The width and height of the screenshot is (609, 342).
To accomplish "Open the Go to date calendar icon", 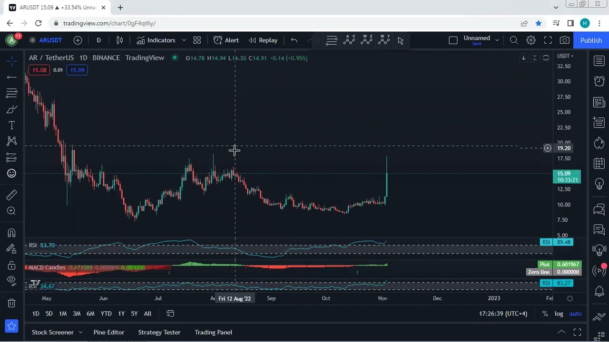I will [170, 313].
